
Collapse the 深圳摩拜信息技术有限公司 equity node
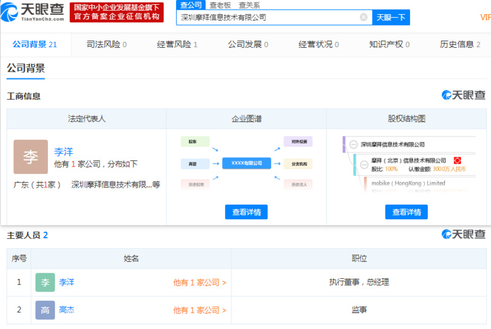tap(354, 145)
